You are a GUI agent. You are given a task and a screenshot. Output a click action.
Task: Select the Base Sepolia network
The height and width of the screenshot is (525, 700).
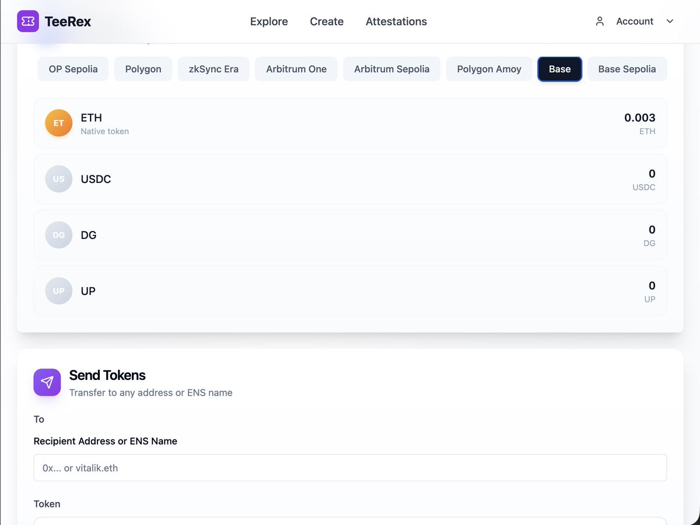(627, 69)
